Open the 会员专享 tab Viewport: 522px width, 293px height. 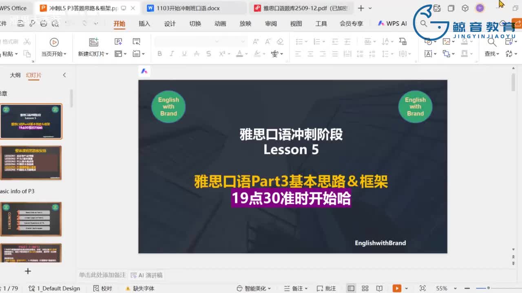point(351,24)
